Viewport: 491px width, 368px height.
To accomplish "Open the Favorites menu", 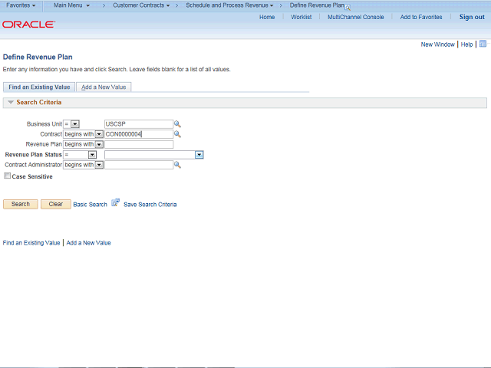I will point(21,5).
